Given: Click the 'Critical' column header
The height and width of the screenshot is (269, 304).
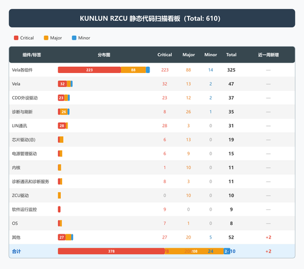Looking at the screenshot, I should [165, 55].
